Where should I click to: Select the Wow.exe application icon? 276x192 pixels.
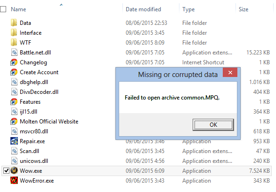[14, 170]
